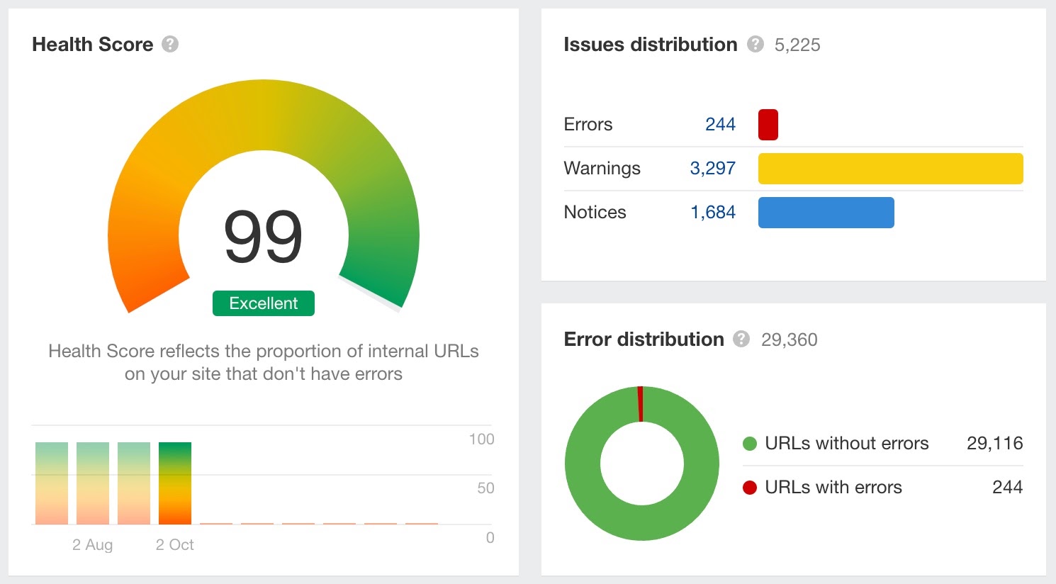Switch to the Error distribution panel
Screen dimensions: 1056x584
click(x=644, y=339)
